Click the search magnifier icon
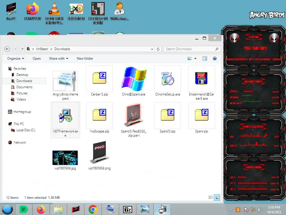The width and height of the screenshot is (286, 215). 217,49
